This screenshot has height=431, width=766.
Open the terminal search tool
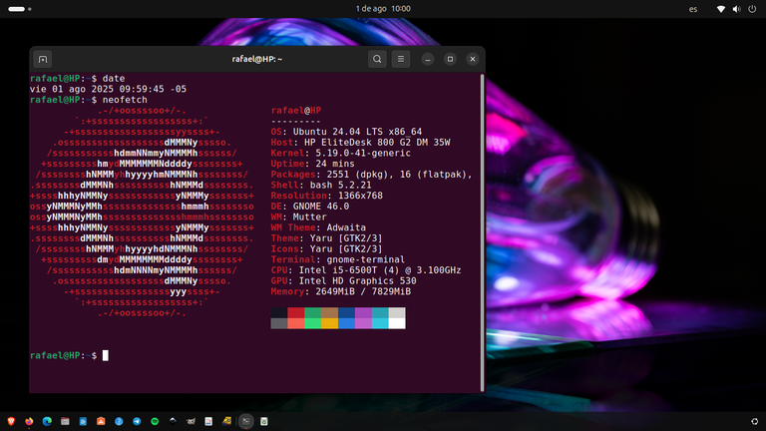coord(377,59)
